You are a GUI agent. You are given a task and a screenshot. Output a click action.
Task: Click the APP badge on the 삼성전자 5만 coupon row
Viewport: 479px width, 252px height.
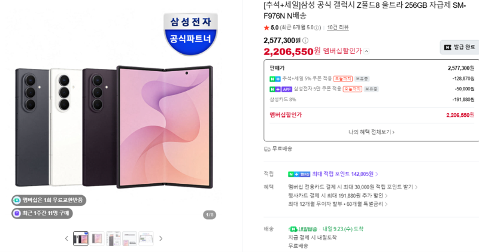click(x=287, y=89)
